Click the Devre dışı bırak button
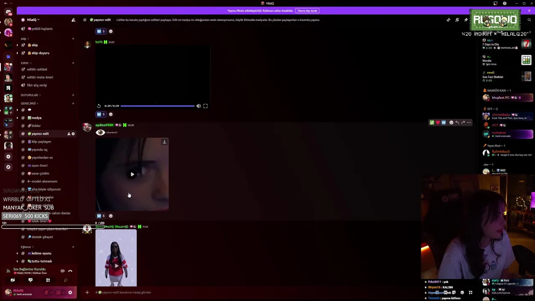Viewport: 535px width, 301px height. coord(307,10)
